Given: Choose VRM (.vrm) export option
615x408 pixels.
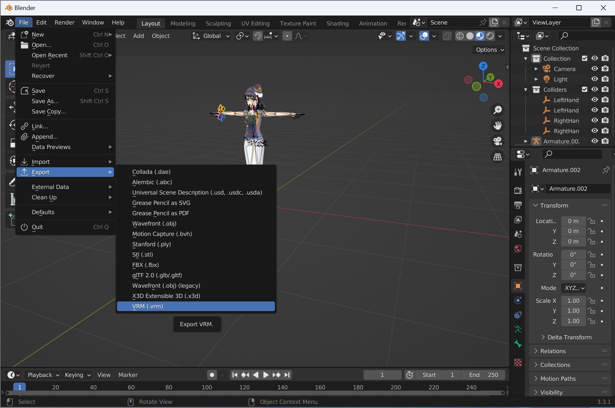Looking at the screenshot, I should point(196,306).
